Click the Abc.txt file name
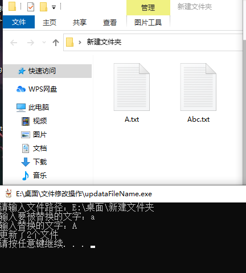The image size is (246, 273). click(198, 119)
